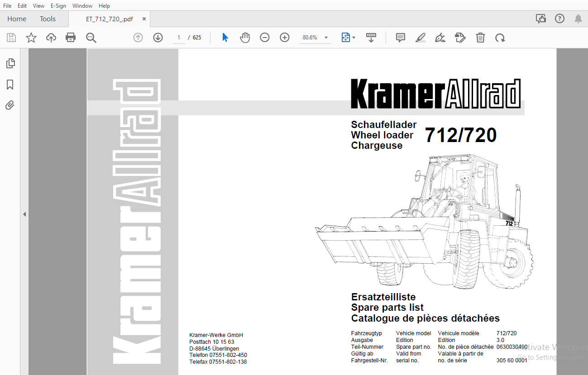Select the ET_712_720_.pdf document tab
588x375 pixels.
[x=109, y=19]
